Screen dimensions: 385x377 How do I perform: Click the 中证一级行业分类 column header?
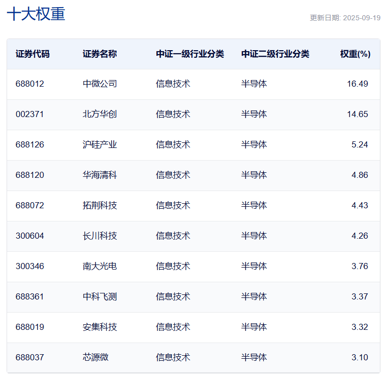(x=190, y=54)
